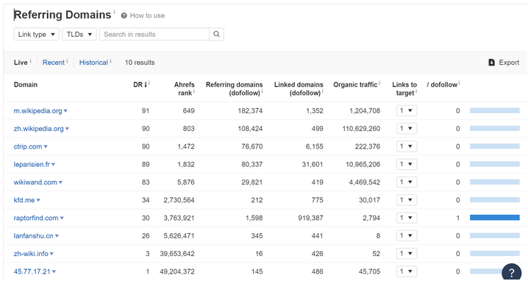Viewport: 528px width, 281px height.
Task: Open links-to-target dropdown for zh.wikipedia.org
Action: [x=407, y=129]
